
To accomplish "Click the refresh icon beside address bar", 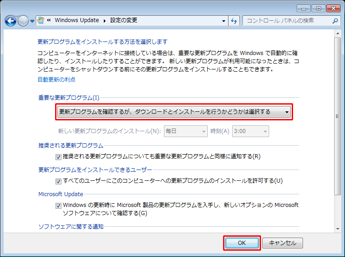I will pos(234,21).
